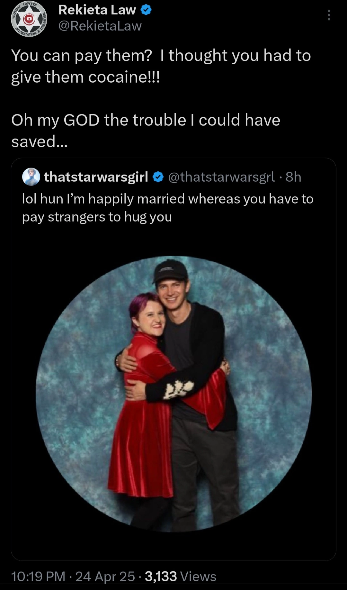The image size is (347, 590).
Task: Open the circular hug photo
Action: coord(173,394)
